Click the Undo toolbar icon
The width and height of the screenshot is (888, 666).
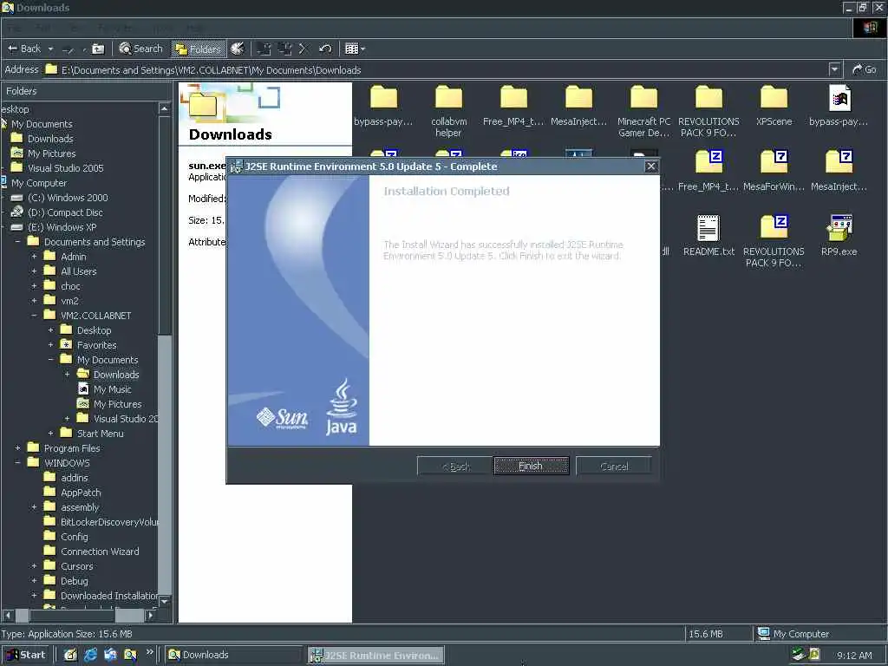[325, 49]
